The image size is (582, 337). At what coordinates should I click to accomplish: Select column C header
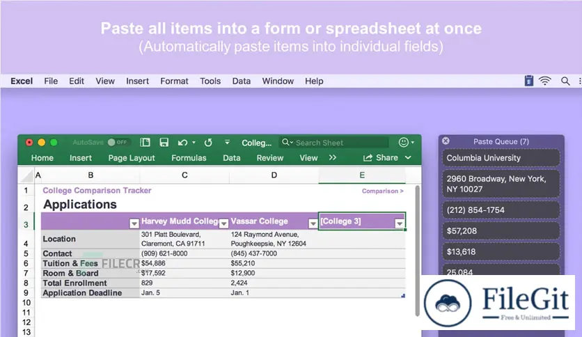pyautogui.click(x=184, y=175)
